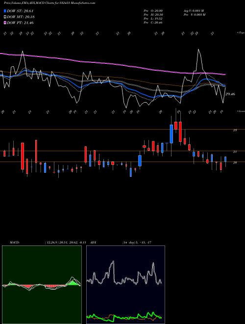Click the magenta DOW PT legend swatch
This screenshot has width=245, height=324.
click(x=5, y=23)
